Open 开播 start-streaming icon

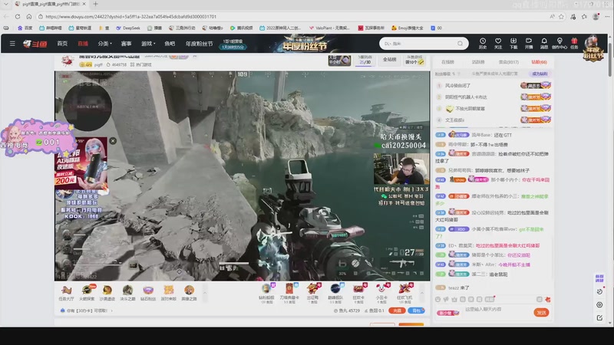tap(529, 43)
